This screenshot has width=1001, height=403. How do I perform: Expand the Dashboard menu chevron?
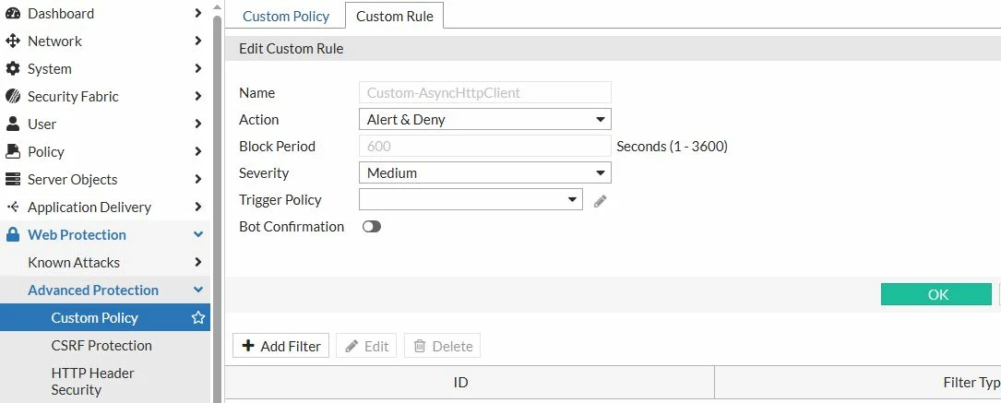pyautogui.click(x=198, y=14)
